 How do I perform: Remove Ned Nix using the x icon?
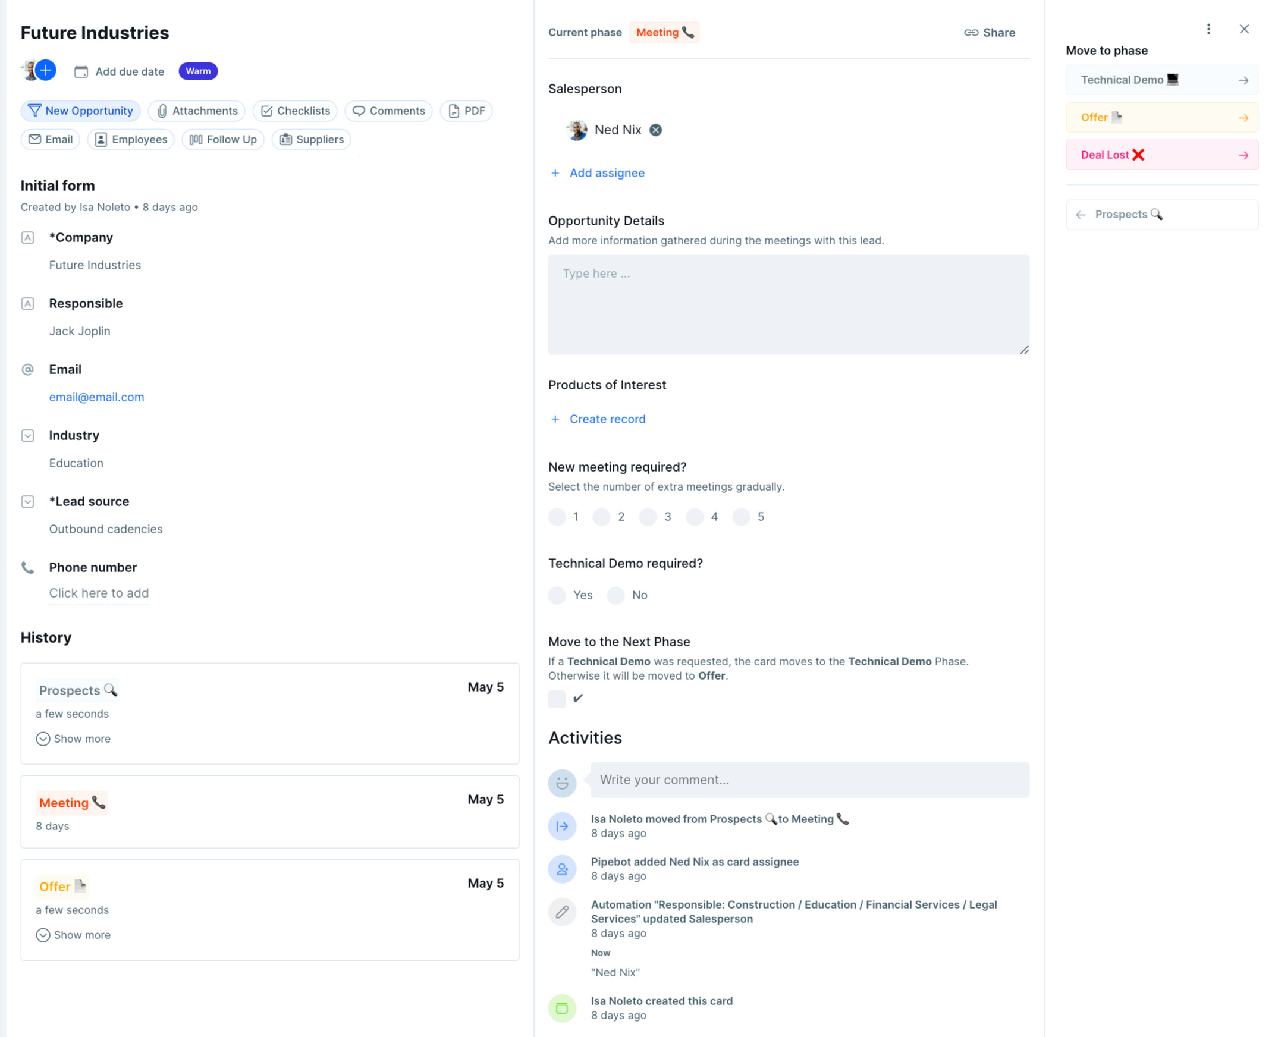click(x=655, y=130)
